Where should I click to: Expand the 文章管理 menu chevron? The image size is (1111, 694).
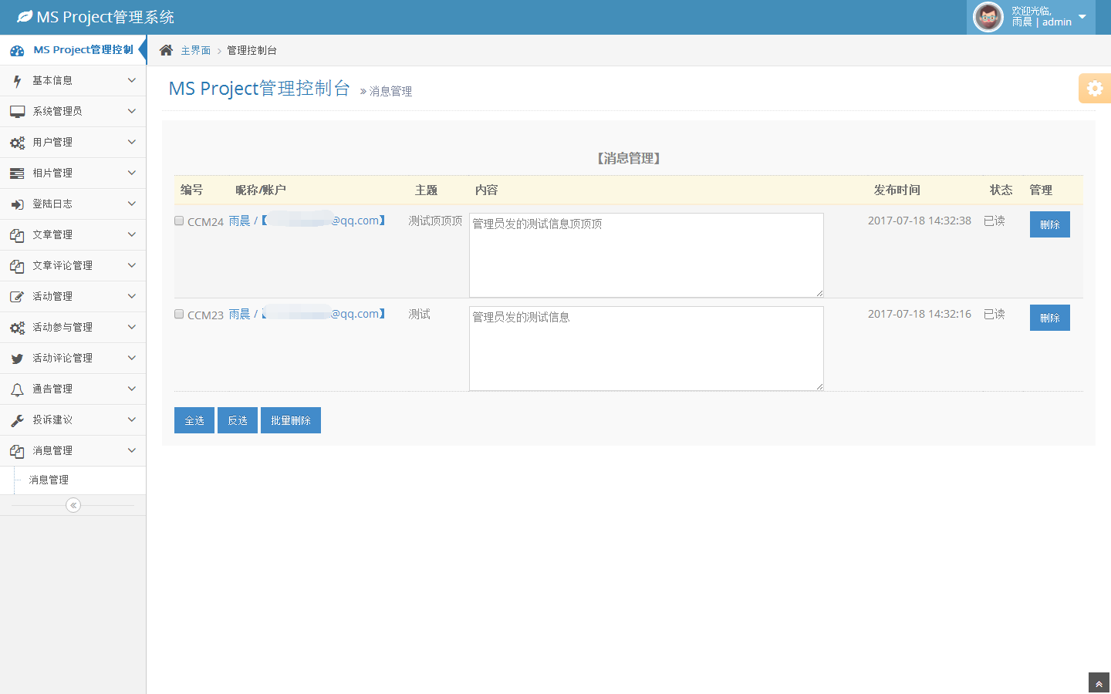[x=131, y=234]
